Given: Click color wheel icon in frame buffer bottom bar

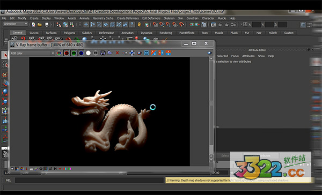Looking at the screenshot, I should point(22,169).
